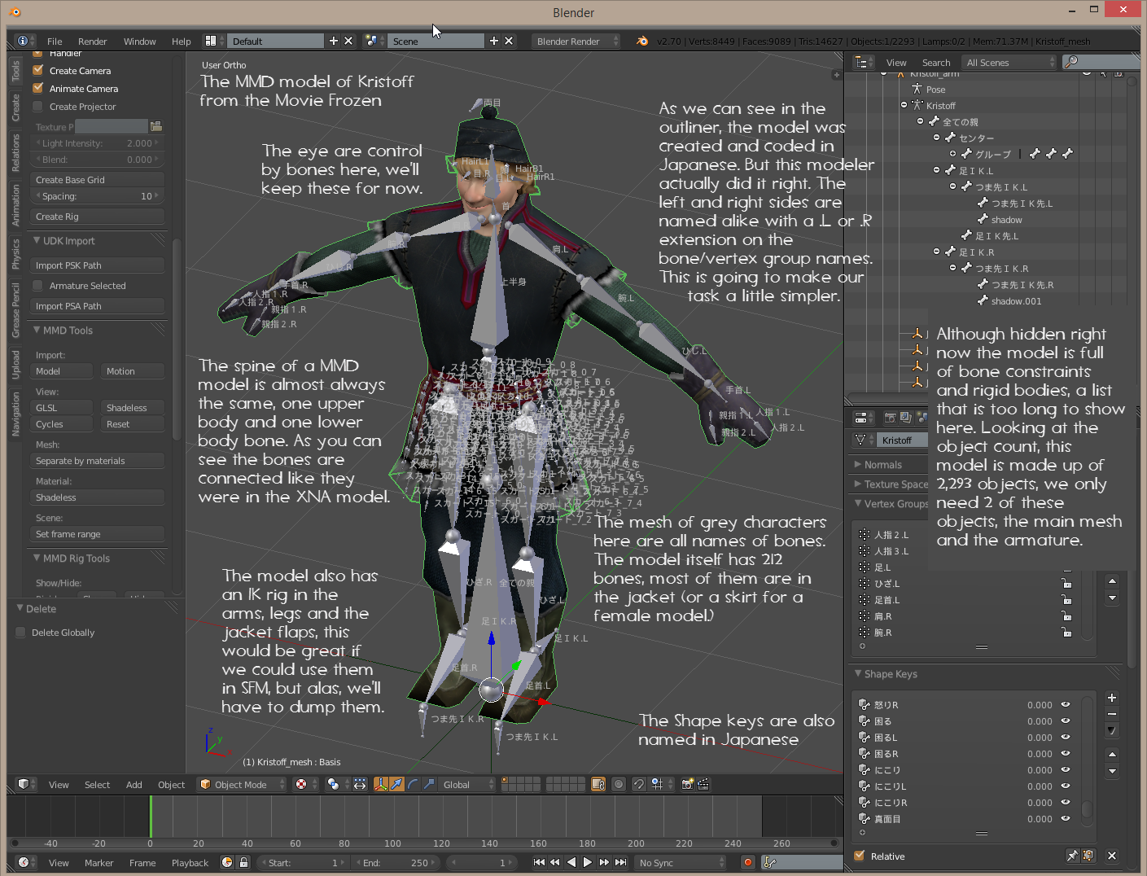
Task: Click the Set frame range button
Action: (x=97, y=533)
